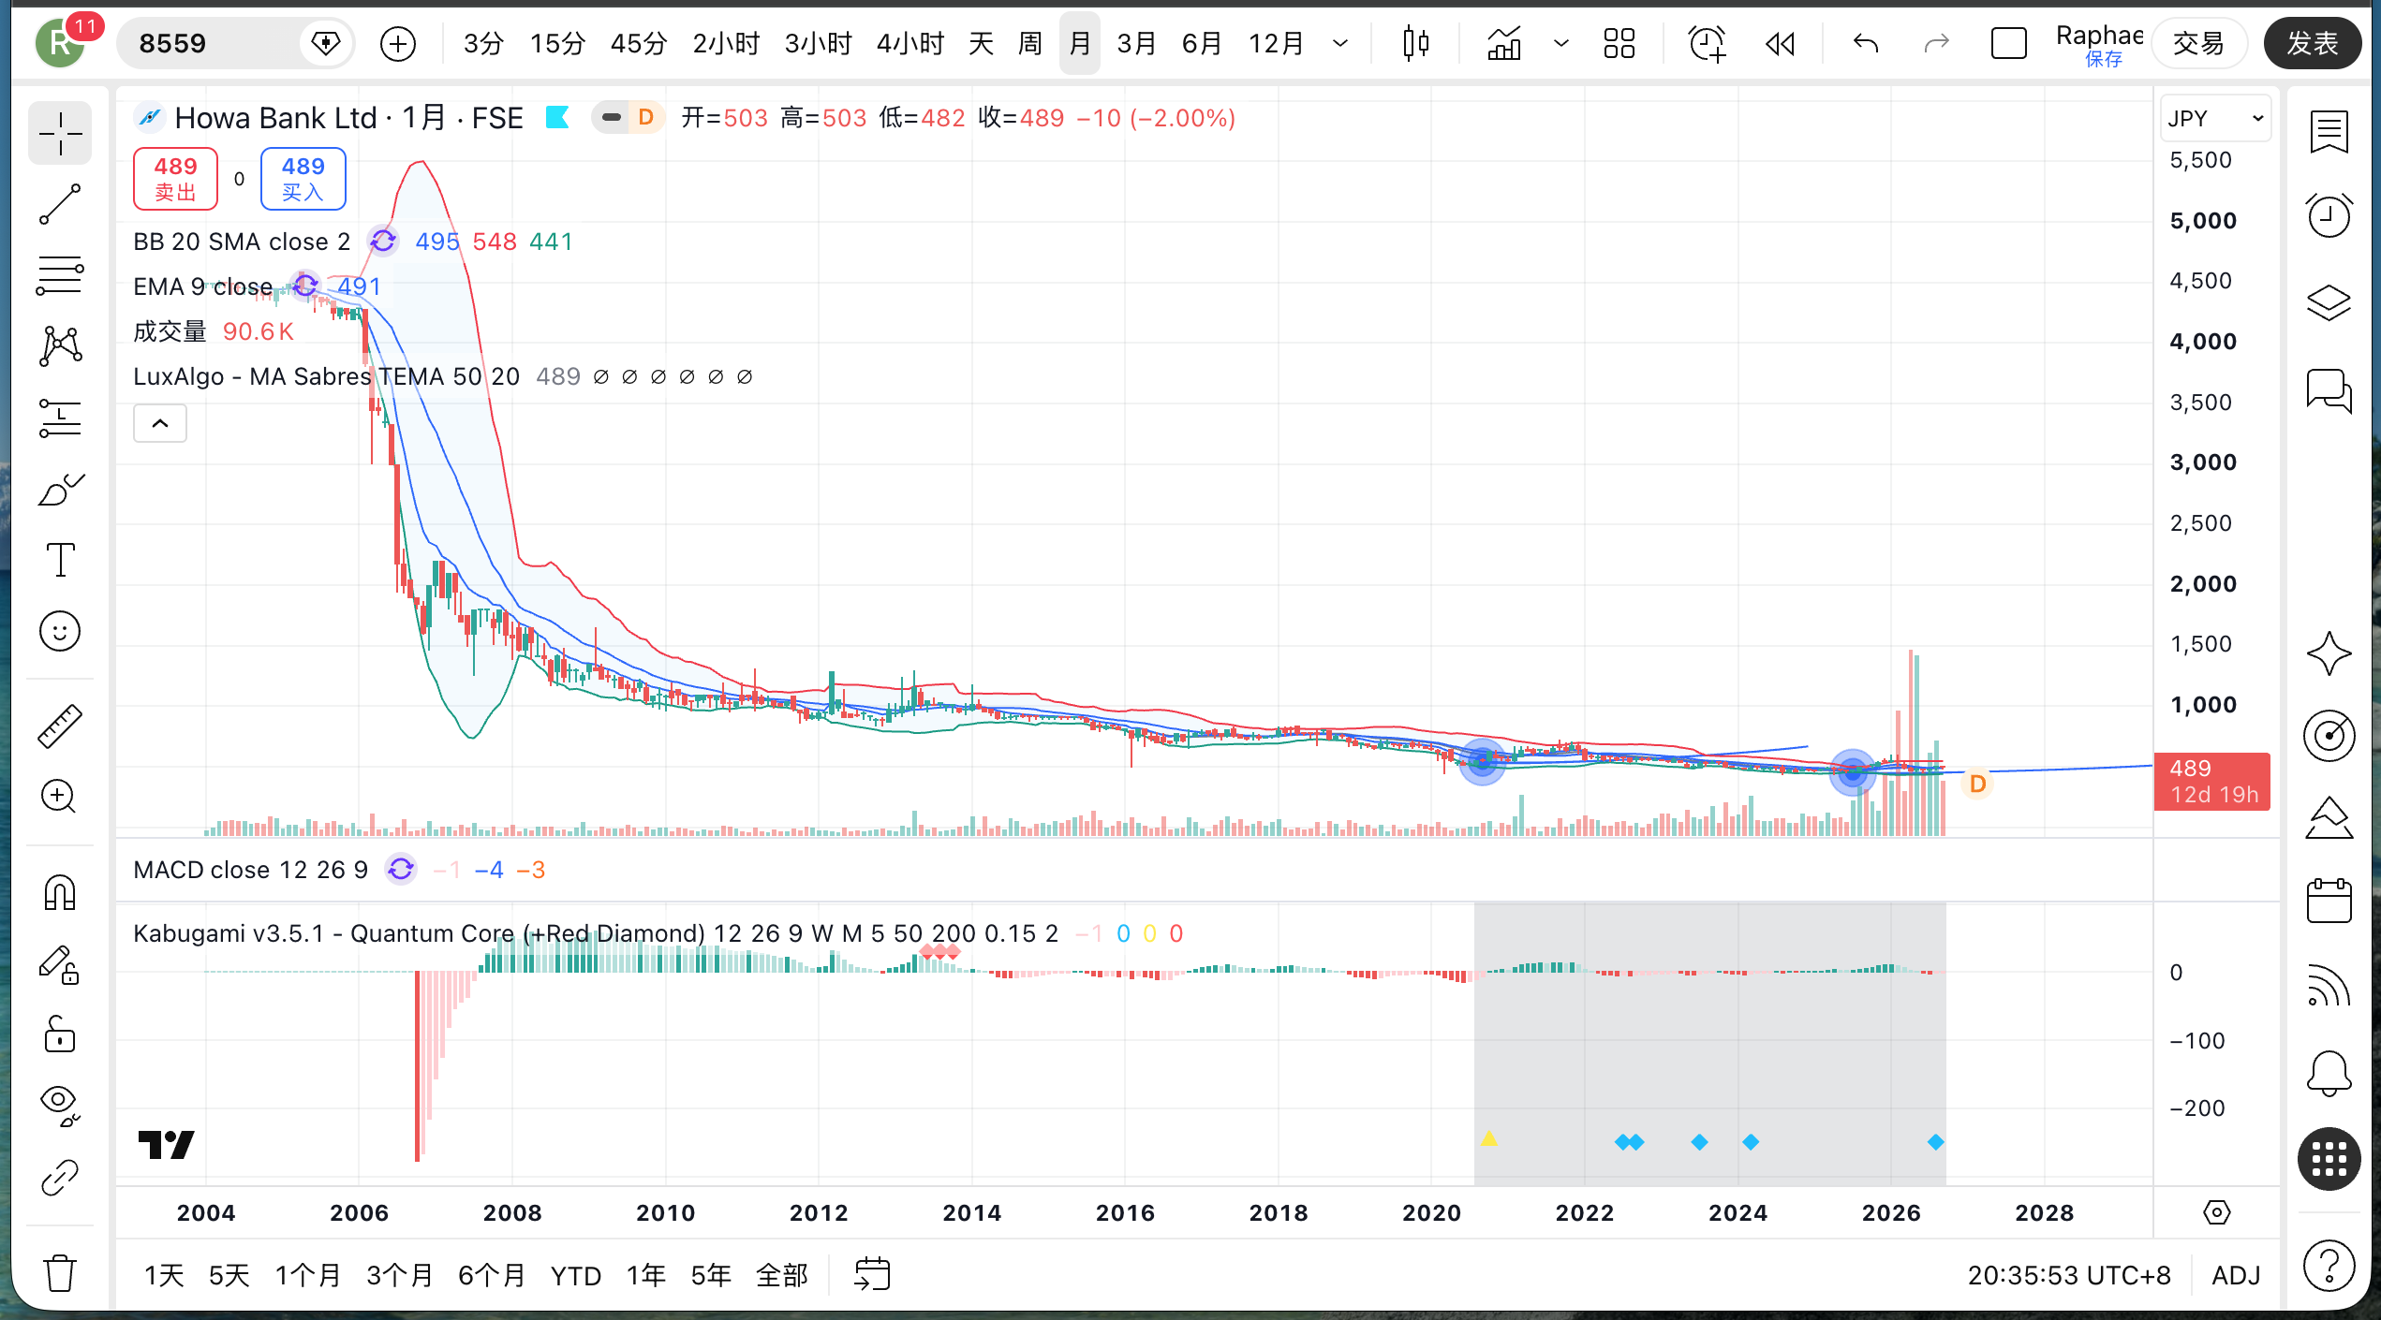Open the chat speech bubbles panel
This screenshot has height=1320, width=2381.
pyautogui.click(x=2329, y=389)
